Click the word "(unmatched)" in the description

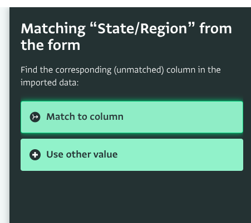pyautogui.click(x=139, y=70)
